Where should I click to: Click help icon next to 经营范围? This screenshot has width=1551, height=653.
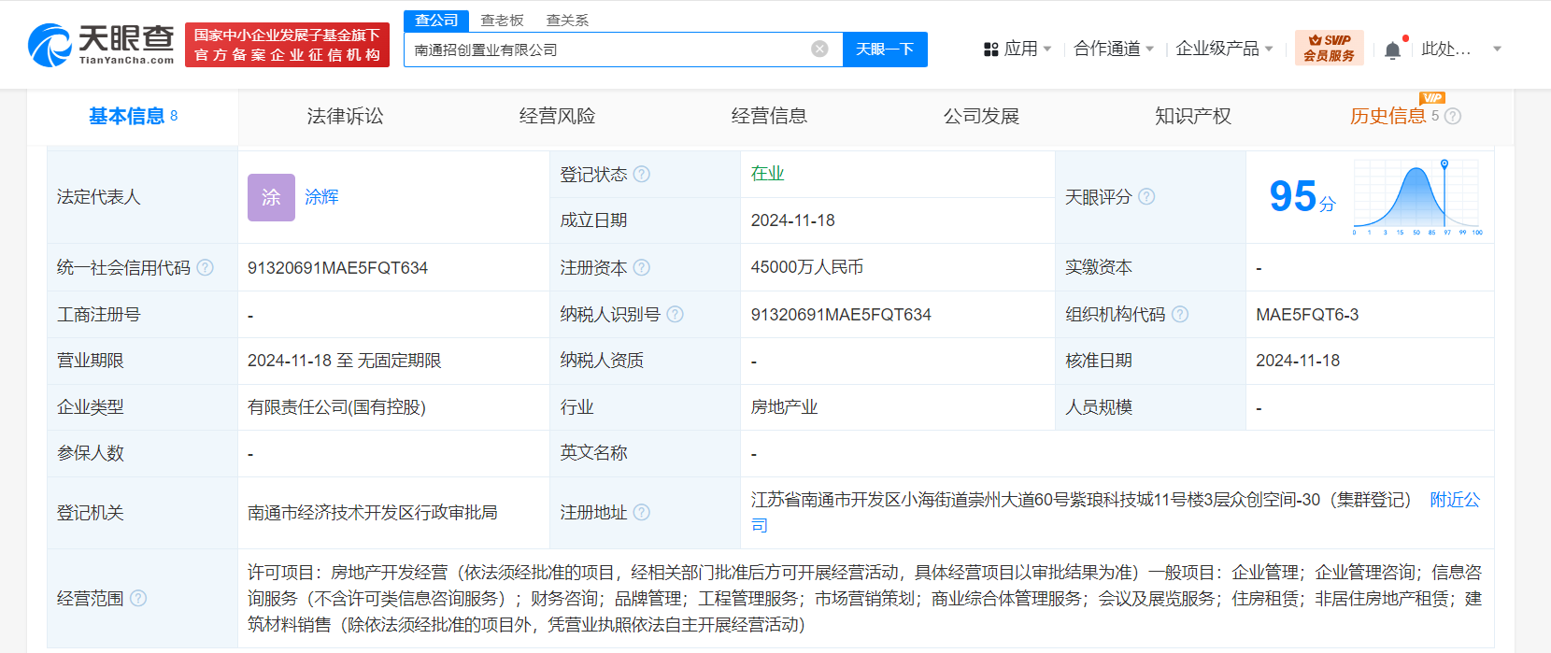tap(138, 598)
